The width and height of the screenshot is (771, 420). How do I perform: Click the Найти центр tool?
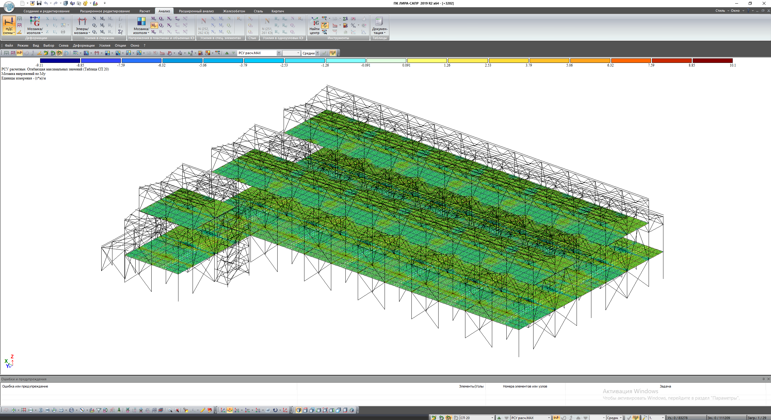[x=314, y=26]
